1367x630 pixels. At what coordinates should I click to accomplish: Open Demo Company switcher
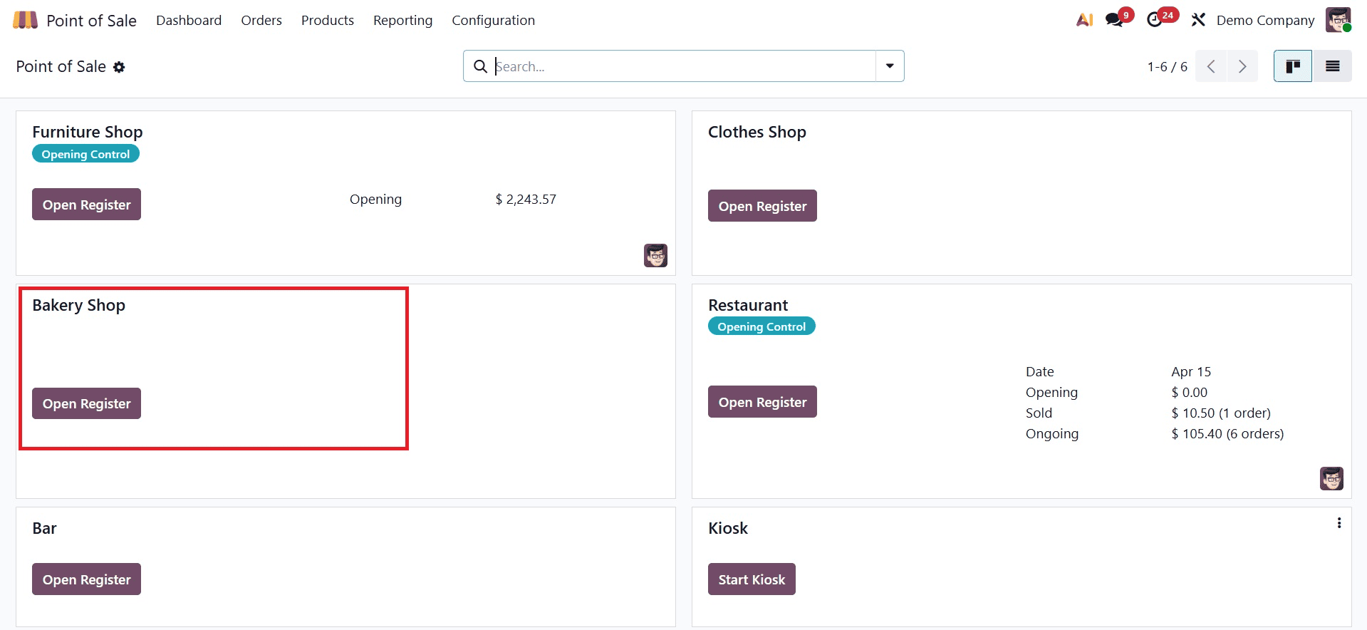[1265, 20]
